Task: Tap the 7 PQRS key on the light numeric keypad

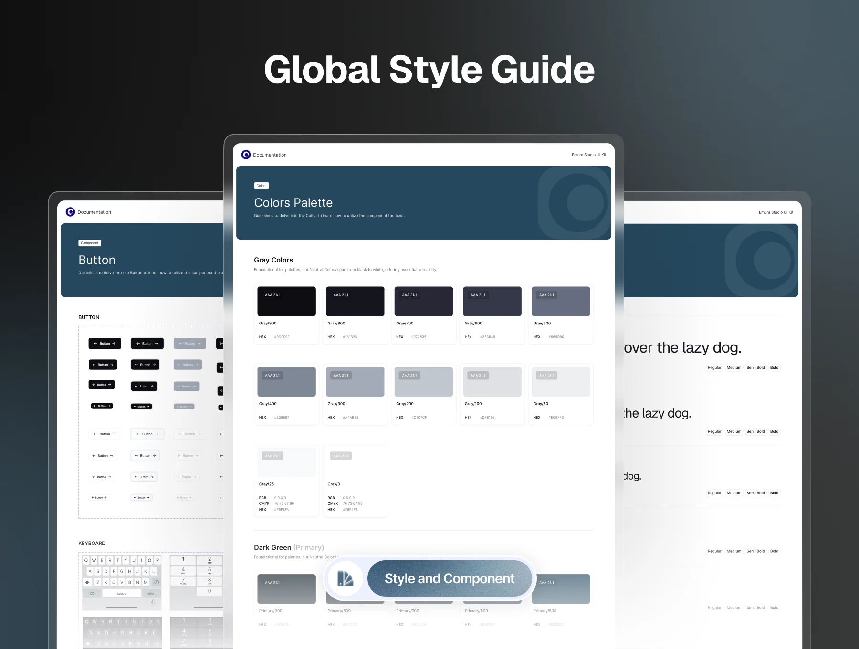Action: [183, 581]
